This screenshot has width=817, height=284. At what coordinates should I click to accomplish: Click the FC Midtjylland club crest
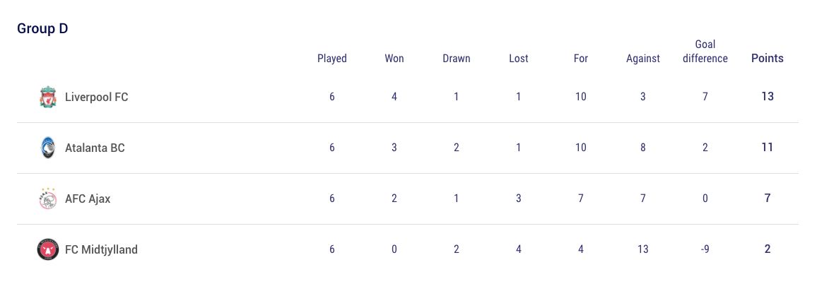(47, 249)
